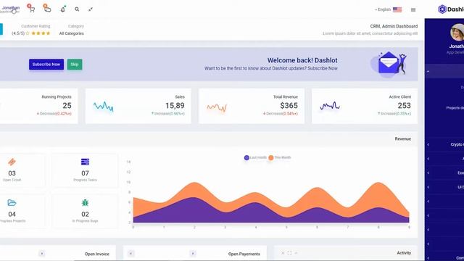Open the Jonathan profile dropdown
This screenshot has height=261, width=464.
point(11,9)
